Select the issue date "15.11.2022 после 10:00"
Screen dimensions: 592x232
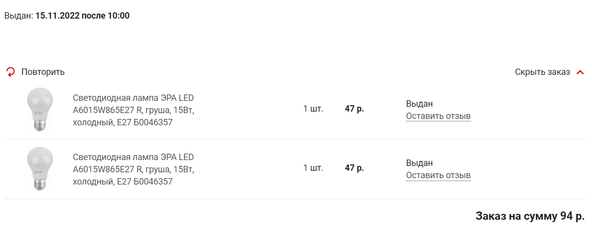click(x=82, y=16)
